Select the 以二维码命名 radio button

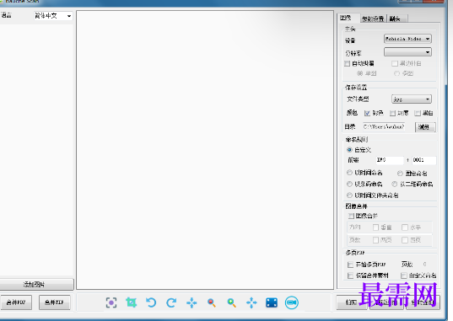click(x=394, y=184)
